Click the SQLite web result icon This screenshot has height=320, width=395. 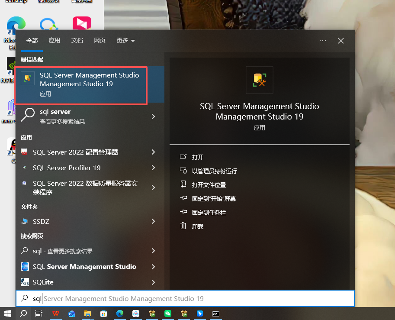(25, 282)
